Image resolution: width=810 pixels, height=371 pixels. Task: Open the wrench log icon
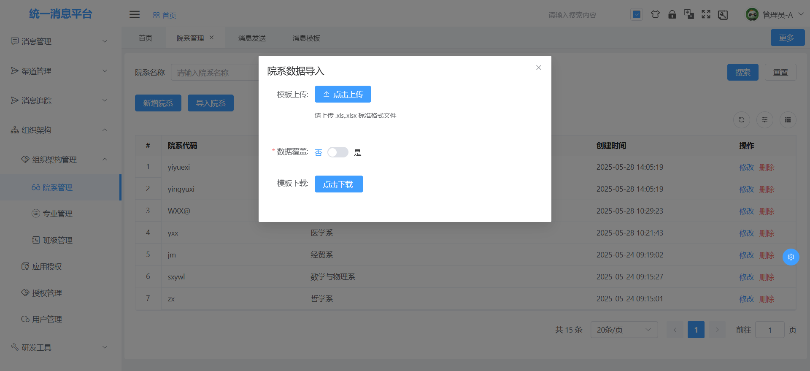(x=723, y=15)
